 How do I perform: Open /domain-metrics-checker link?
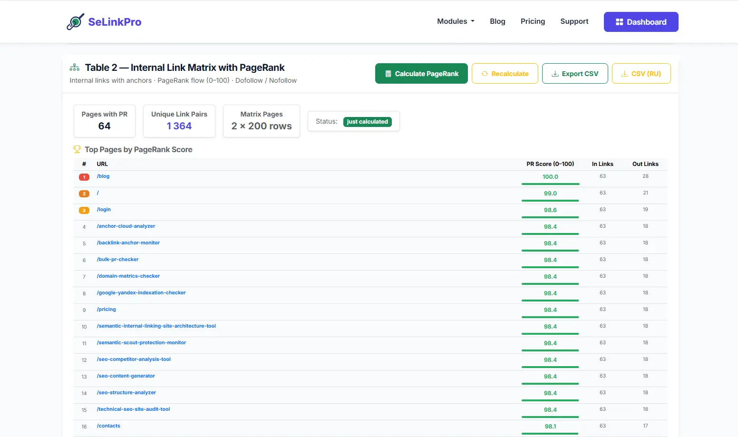pos(128,276)
